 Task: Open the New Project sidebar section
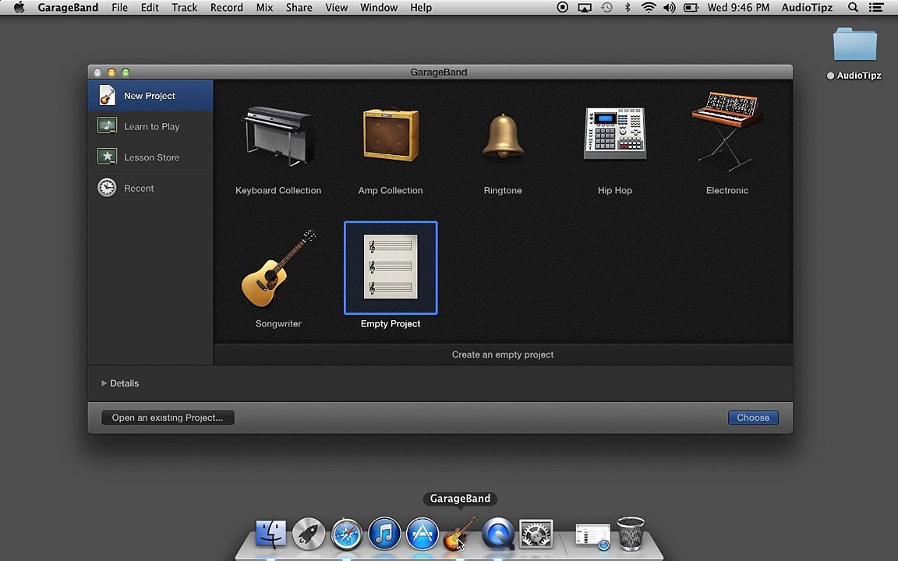pyautogui.click(x=150, y=96)
